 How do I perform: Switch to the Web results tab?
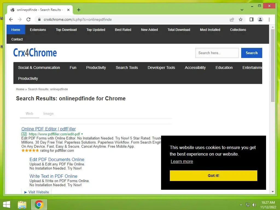(x=29, y=113)
